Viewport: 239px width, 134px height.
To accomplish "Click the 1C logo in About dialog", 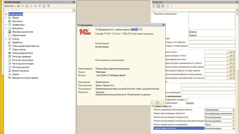I will click(85, 32).
